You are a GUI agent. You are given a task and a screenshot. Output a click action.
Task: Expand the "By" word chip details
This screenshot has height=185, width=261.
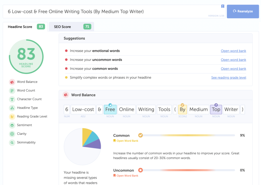click(182, 109)
